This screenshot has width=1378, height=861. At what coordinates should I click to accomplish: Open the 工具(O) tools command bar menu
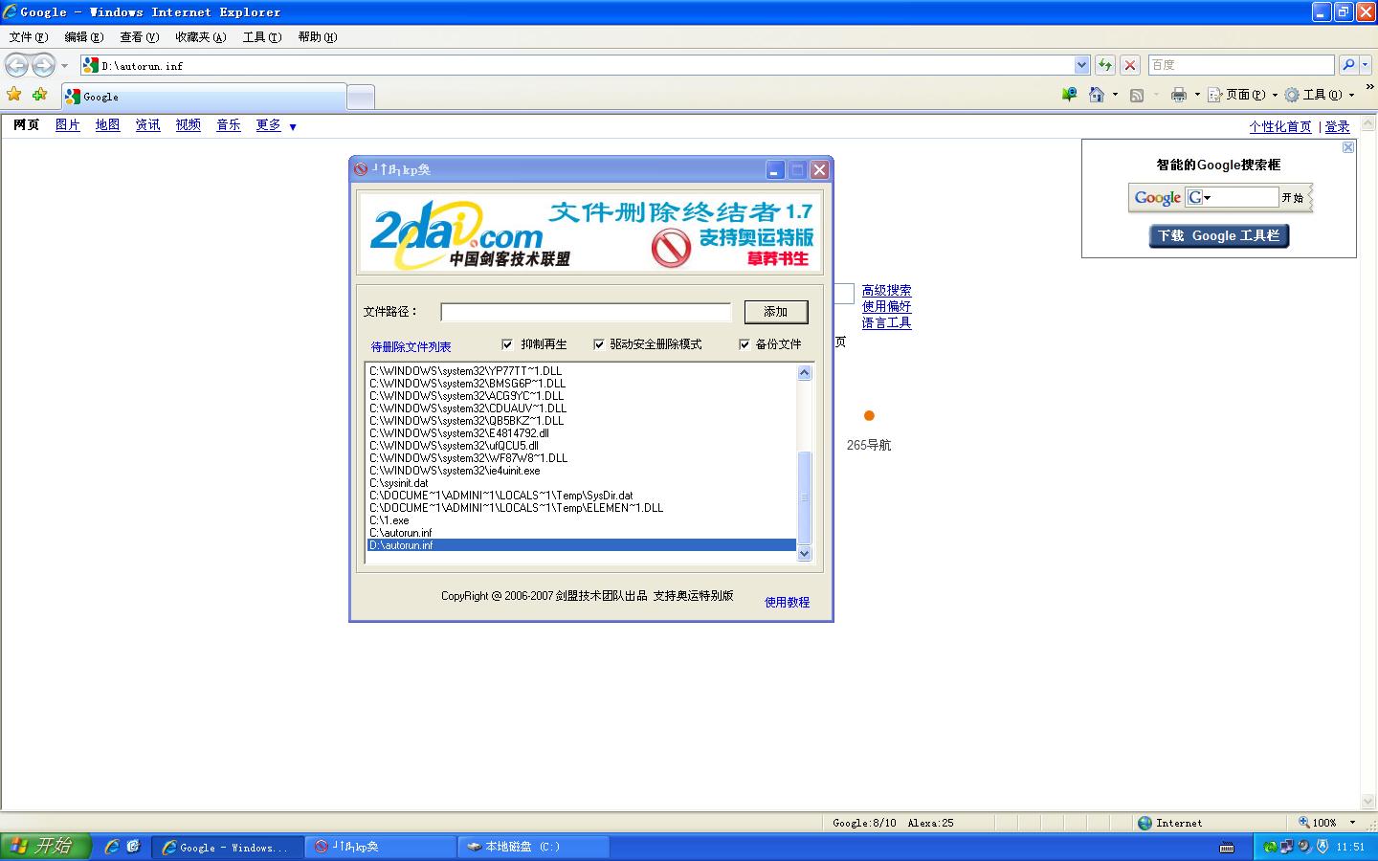point(1320,95)
